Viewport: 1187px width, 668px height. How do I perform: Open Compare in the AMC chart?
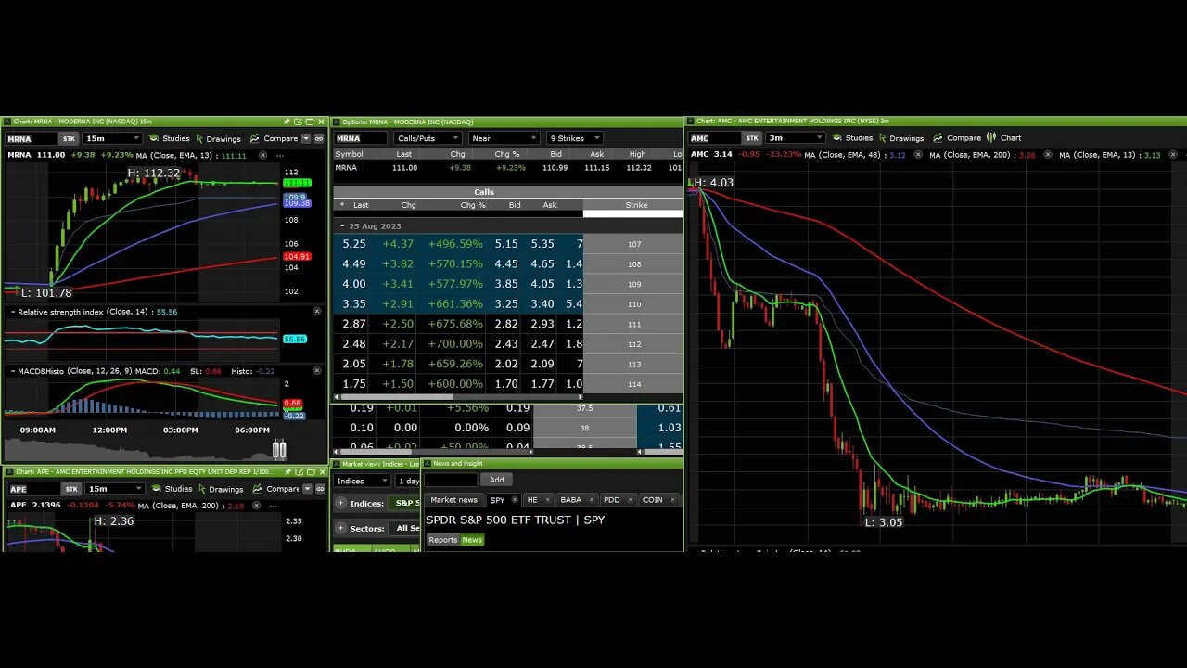(x=957, y=137)
